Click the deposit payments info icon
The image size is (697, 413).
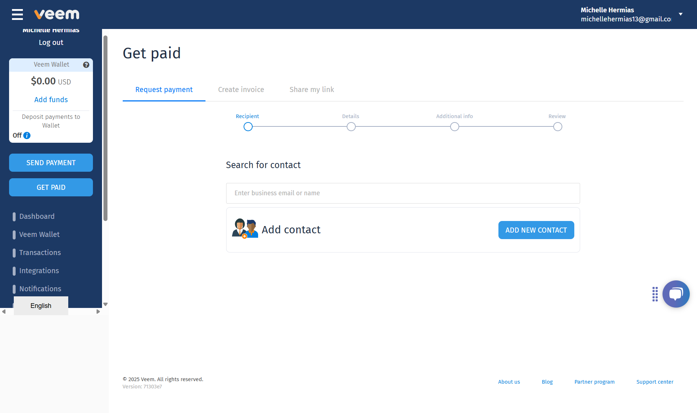pos(27,135)
